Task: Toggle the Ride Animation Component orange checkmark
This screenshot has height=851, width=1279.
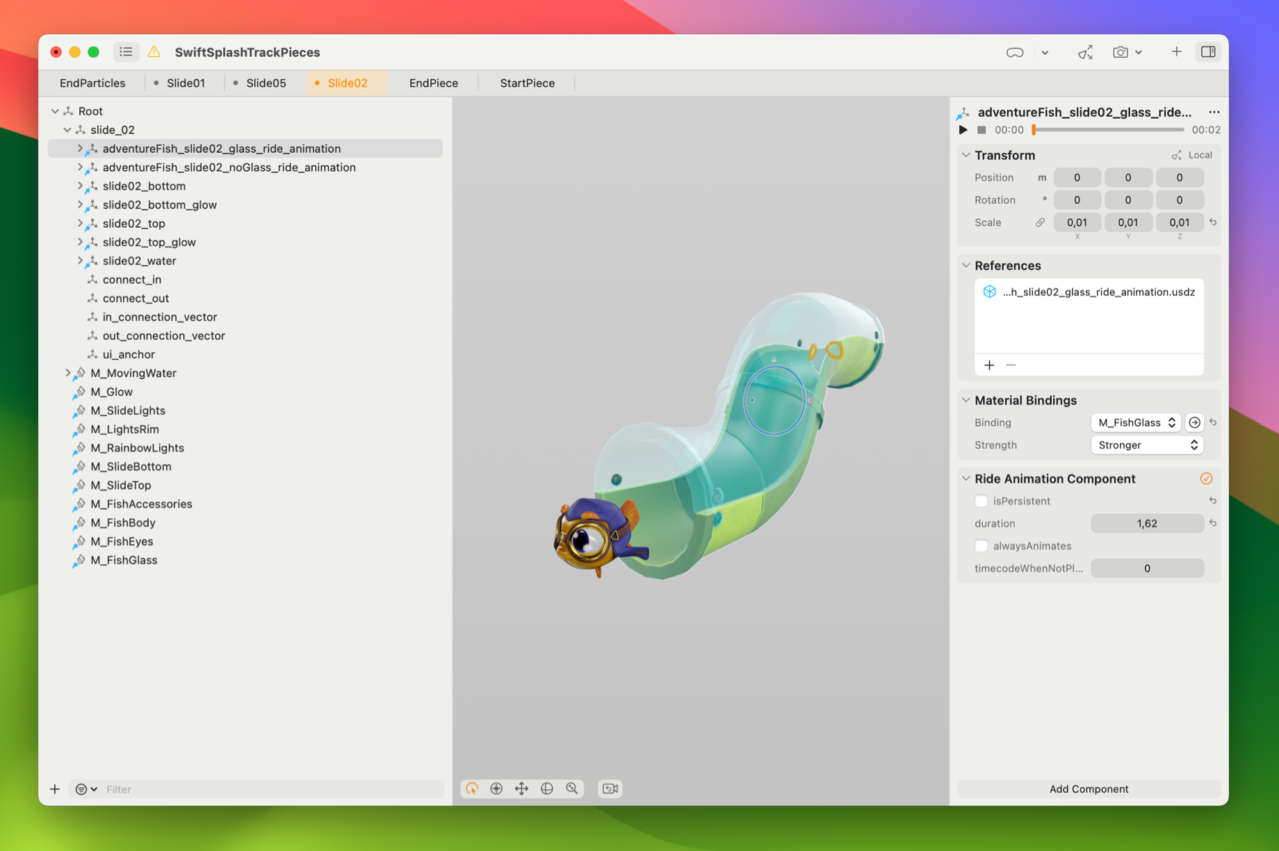Action: click(1206, 479)
